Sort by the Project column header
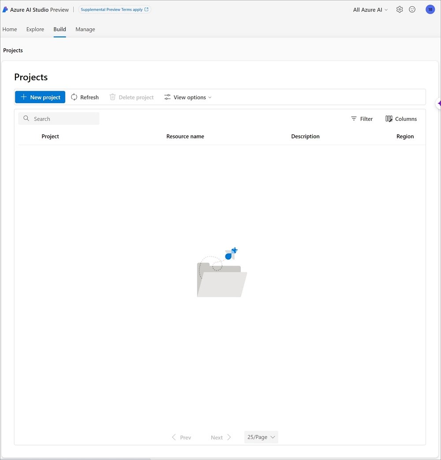This screenshot has width=441, height=460. [x=50, y=137]
